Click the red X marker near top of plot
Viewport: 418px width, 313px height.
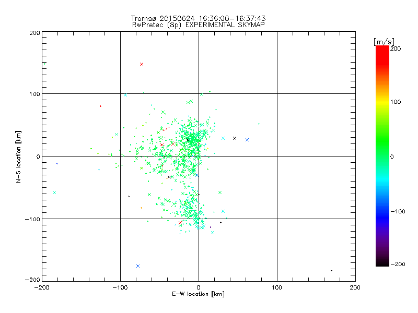(142, 64)
